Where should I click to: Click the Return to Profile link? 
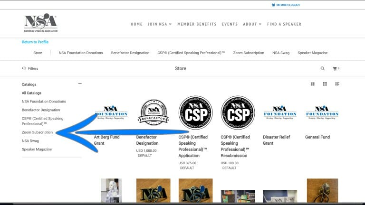click(x=35, y=42)
